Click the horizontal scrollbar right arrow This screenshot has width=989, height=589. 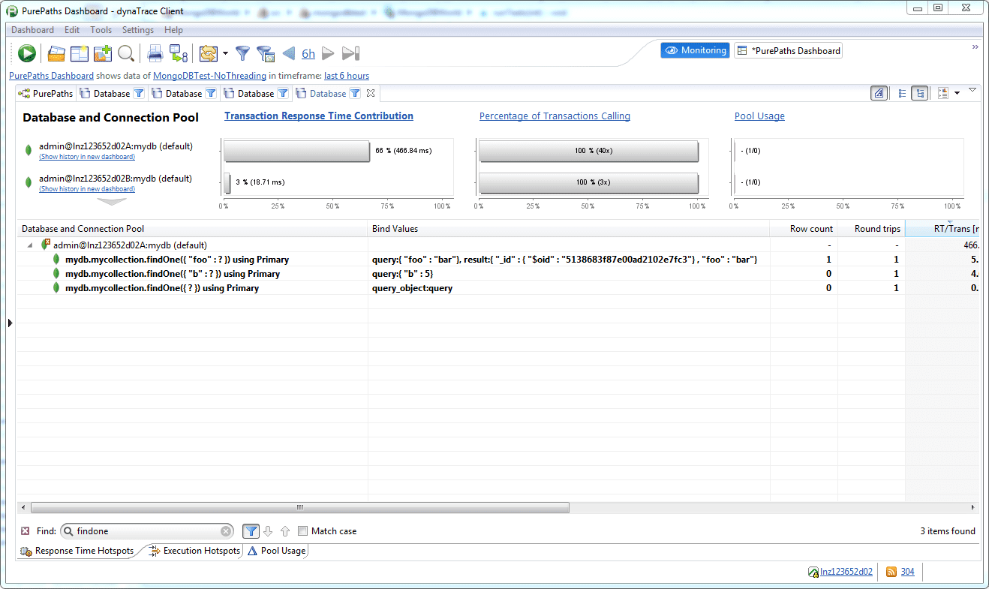click(974, 508)
